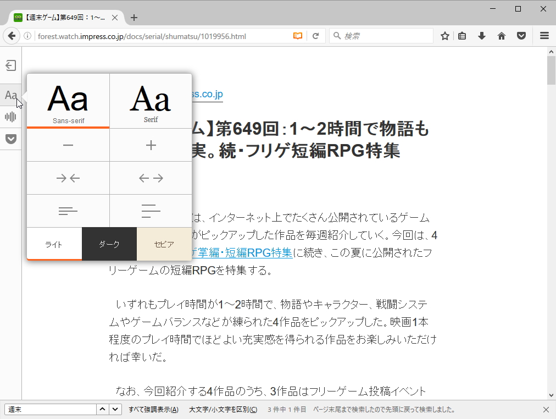Save this article to Pocket
The image size is (556, 419).
click(x=10, y=139)
